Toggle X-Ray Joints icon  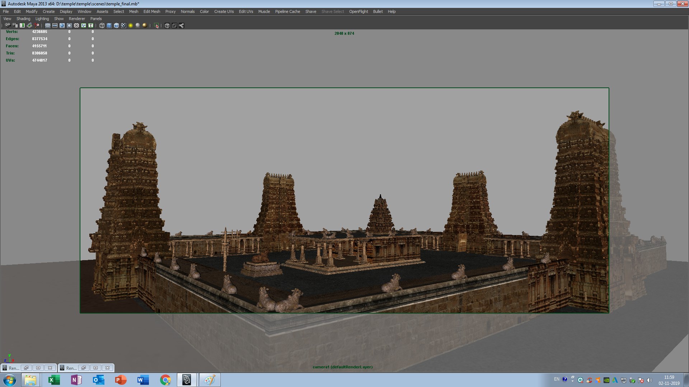pyautogui.click(x=181, y=25)
